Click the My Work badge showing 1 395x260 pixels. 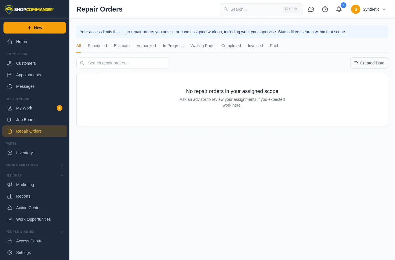(x=60, y=108)
